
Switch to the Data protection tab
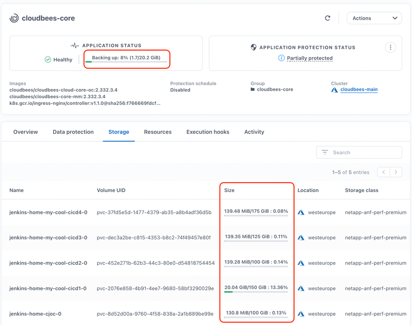[73, 132]
